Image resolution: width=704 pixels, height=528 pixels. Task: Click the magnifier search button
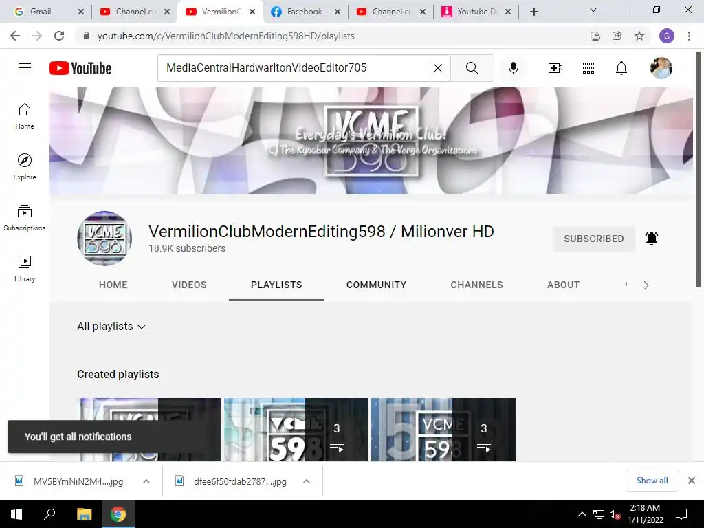pos(472,68)
